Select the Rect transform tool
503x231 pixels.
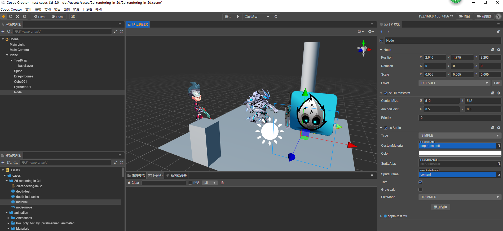(24, 16)
